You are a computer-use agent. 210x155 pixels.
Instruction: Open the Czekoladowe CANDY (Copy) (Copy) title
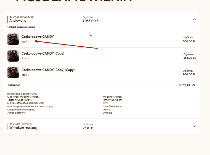[x=48, y=70]
